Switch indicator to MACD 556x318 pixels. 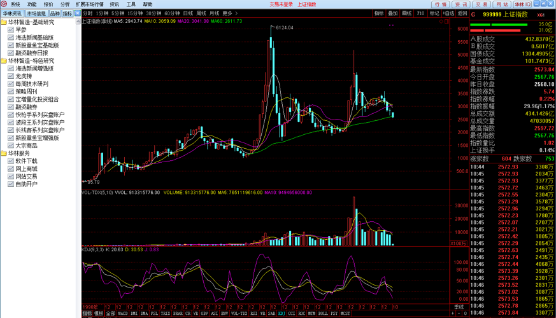123,314
